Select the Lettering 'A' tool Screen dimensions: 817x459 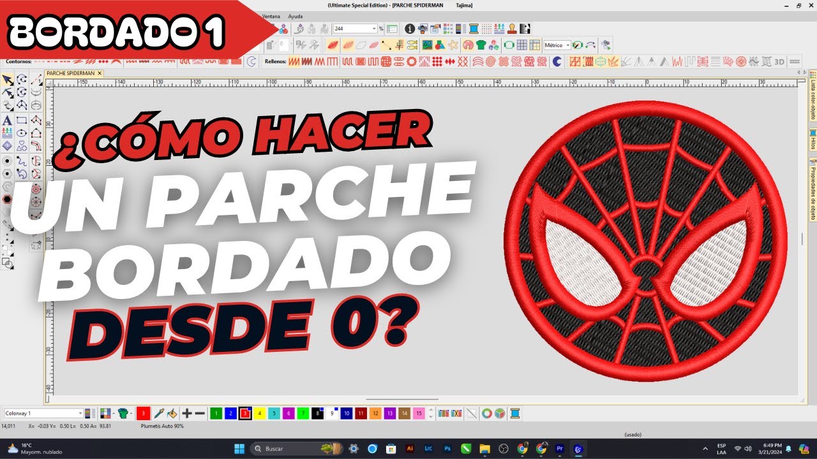7,120
